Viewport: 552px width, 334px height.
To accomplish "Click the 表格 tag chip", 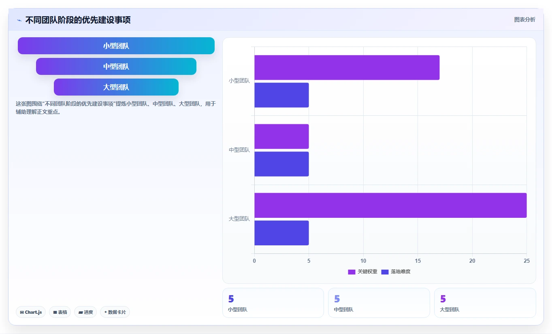I will click(60, 312).
